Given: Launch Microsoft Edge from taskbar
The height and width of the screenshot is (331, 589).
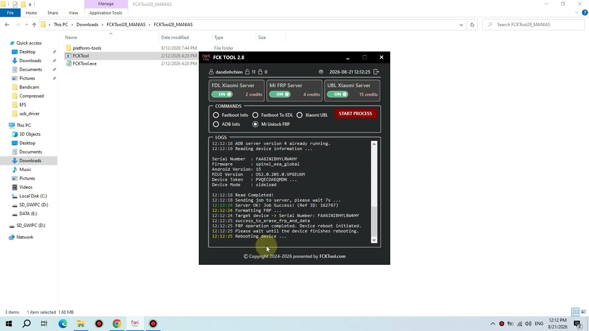Looking at the screenshot, I should (x=63, y=324).
